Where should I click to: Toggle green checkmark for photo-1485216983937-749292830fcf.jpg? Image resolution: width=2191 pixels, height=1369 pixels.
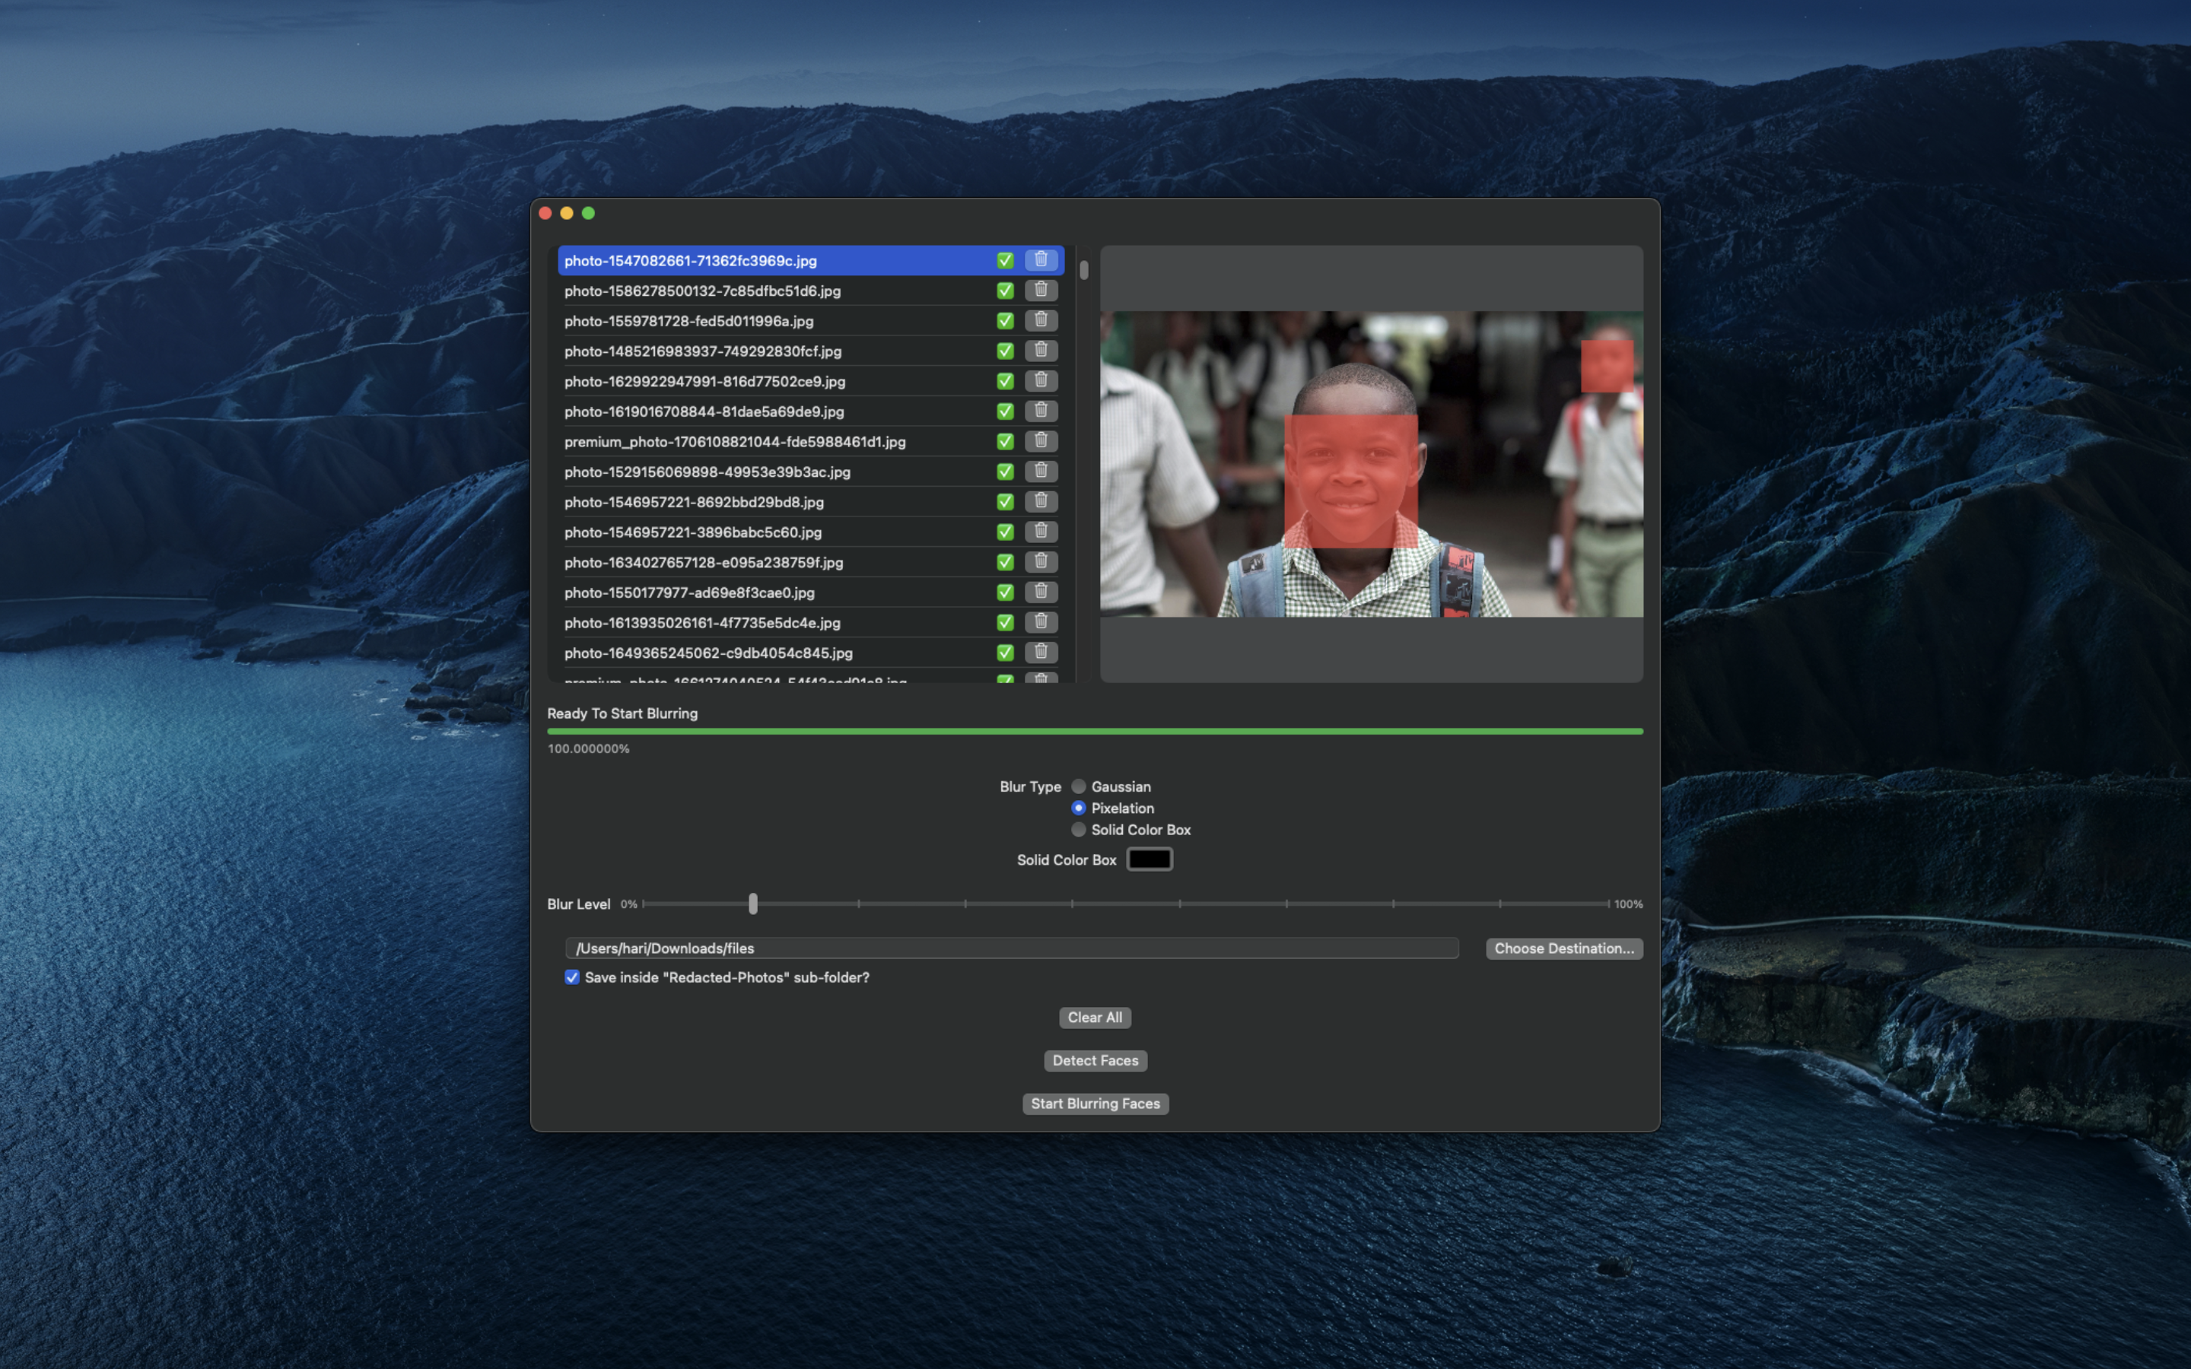point(1004,351)
